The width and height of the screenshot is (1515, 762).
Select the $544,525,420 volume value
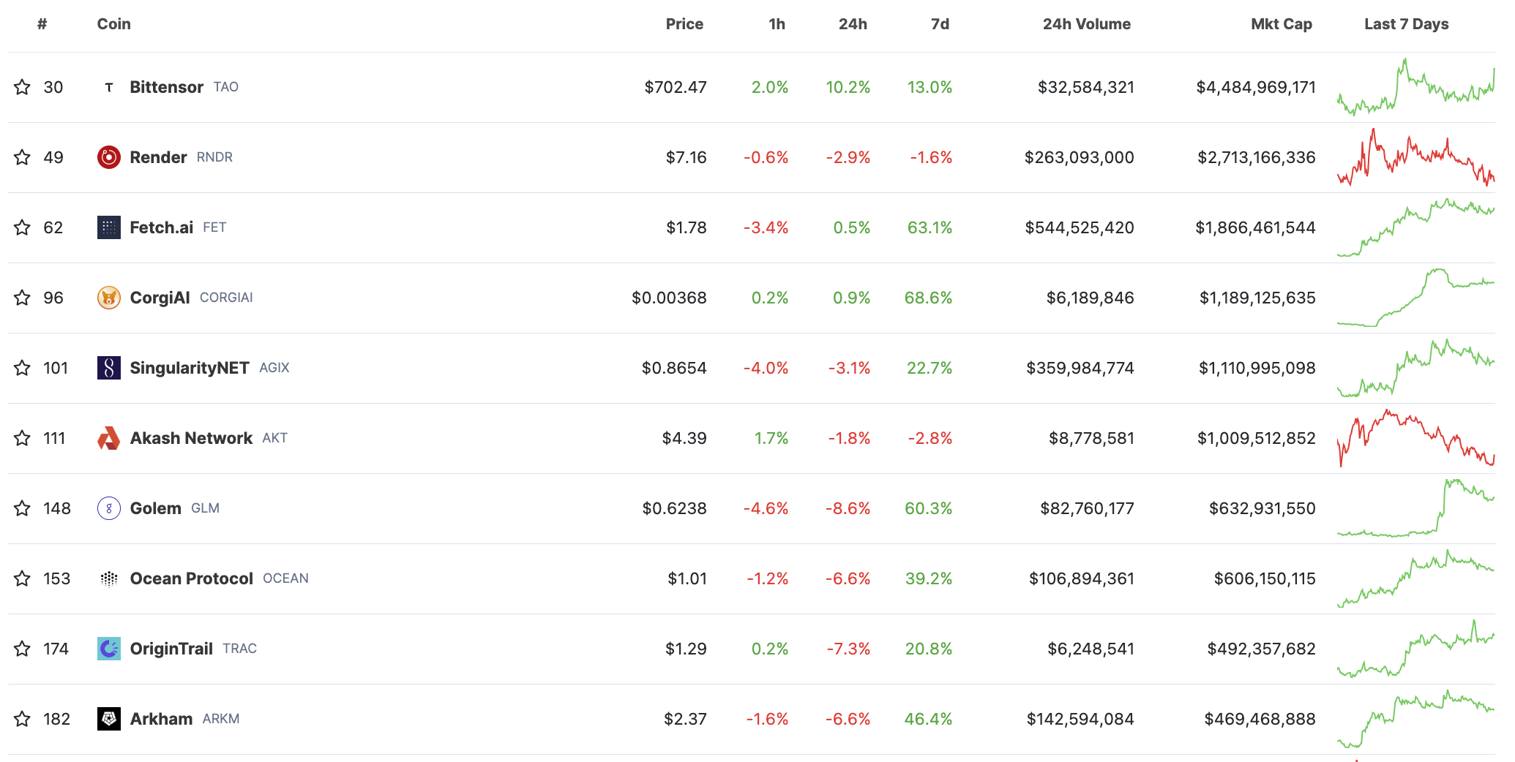[x=1080, y=227]
